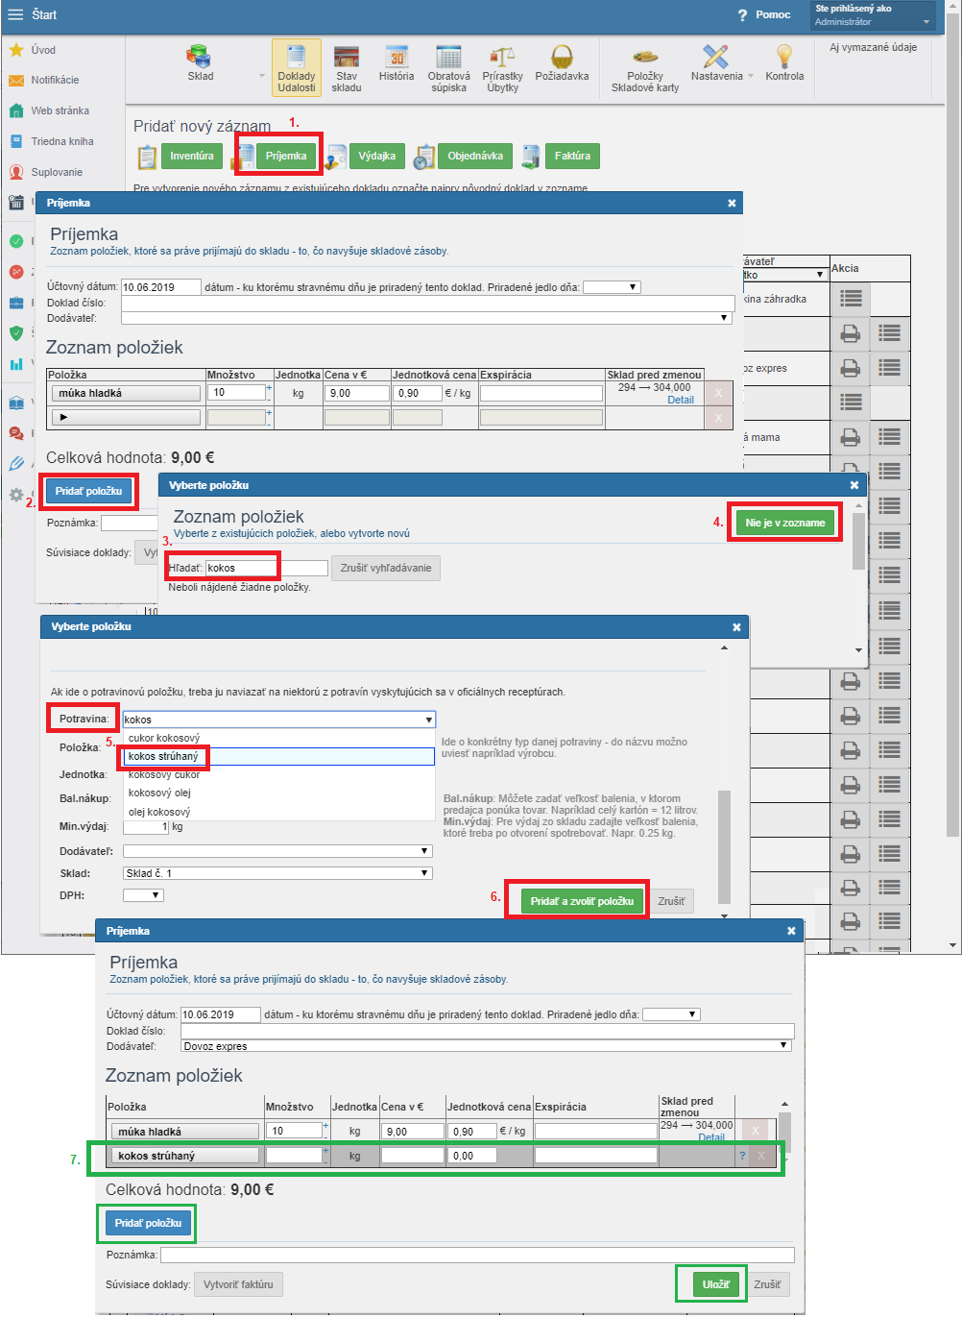
Task: Click the question mark in kokos strúhaný row
Action: (742, 1156)
